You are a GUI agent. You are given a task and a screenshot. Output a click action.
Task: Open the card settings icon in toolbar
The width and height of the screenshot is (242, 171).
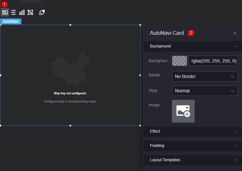5,12
